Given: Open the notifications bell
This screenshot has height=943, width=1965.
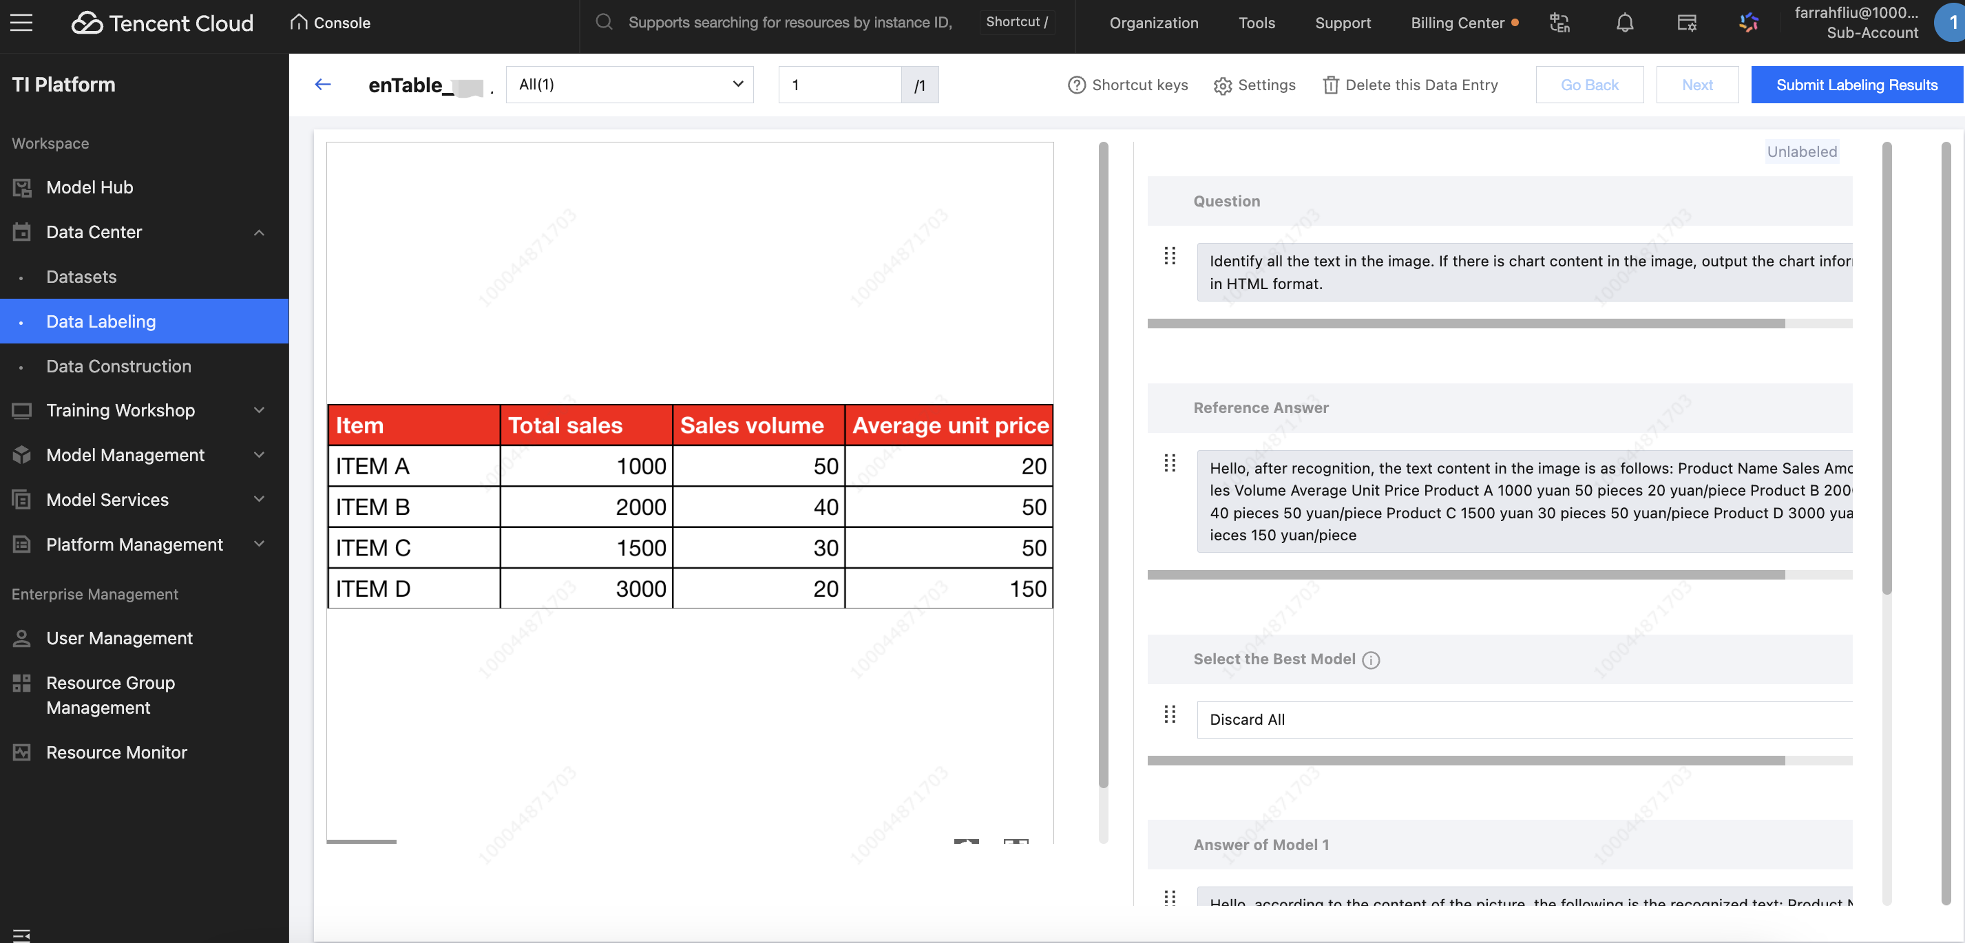Looking at the screenshot, I should click(x=1625, y=23).
